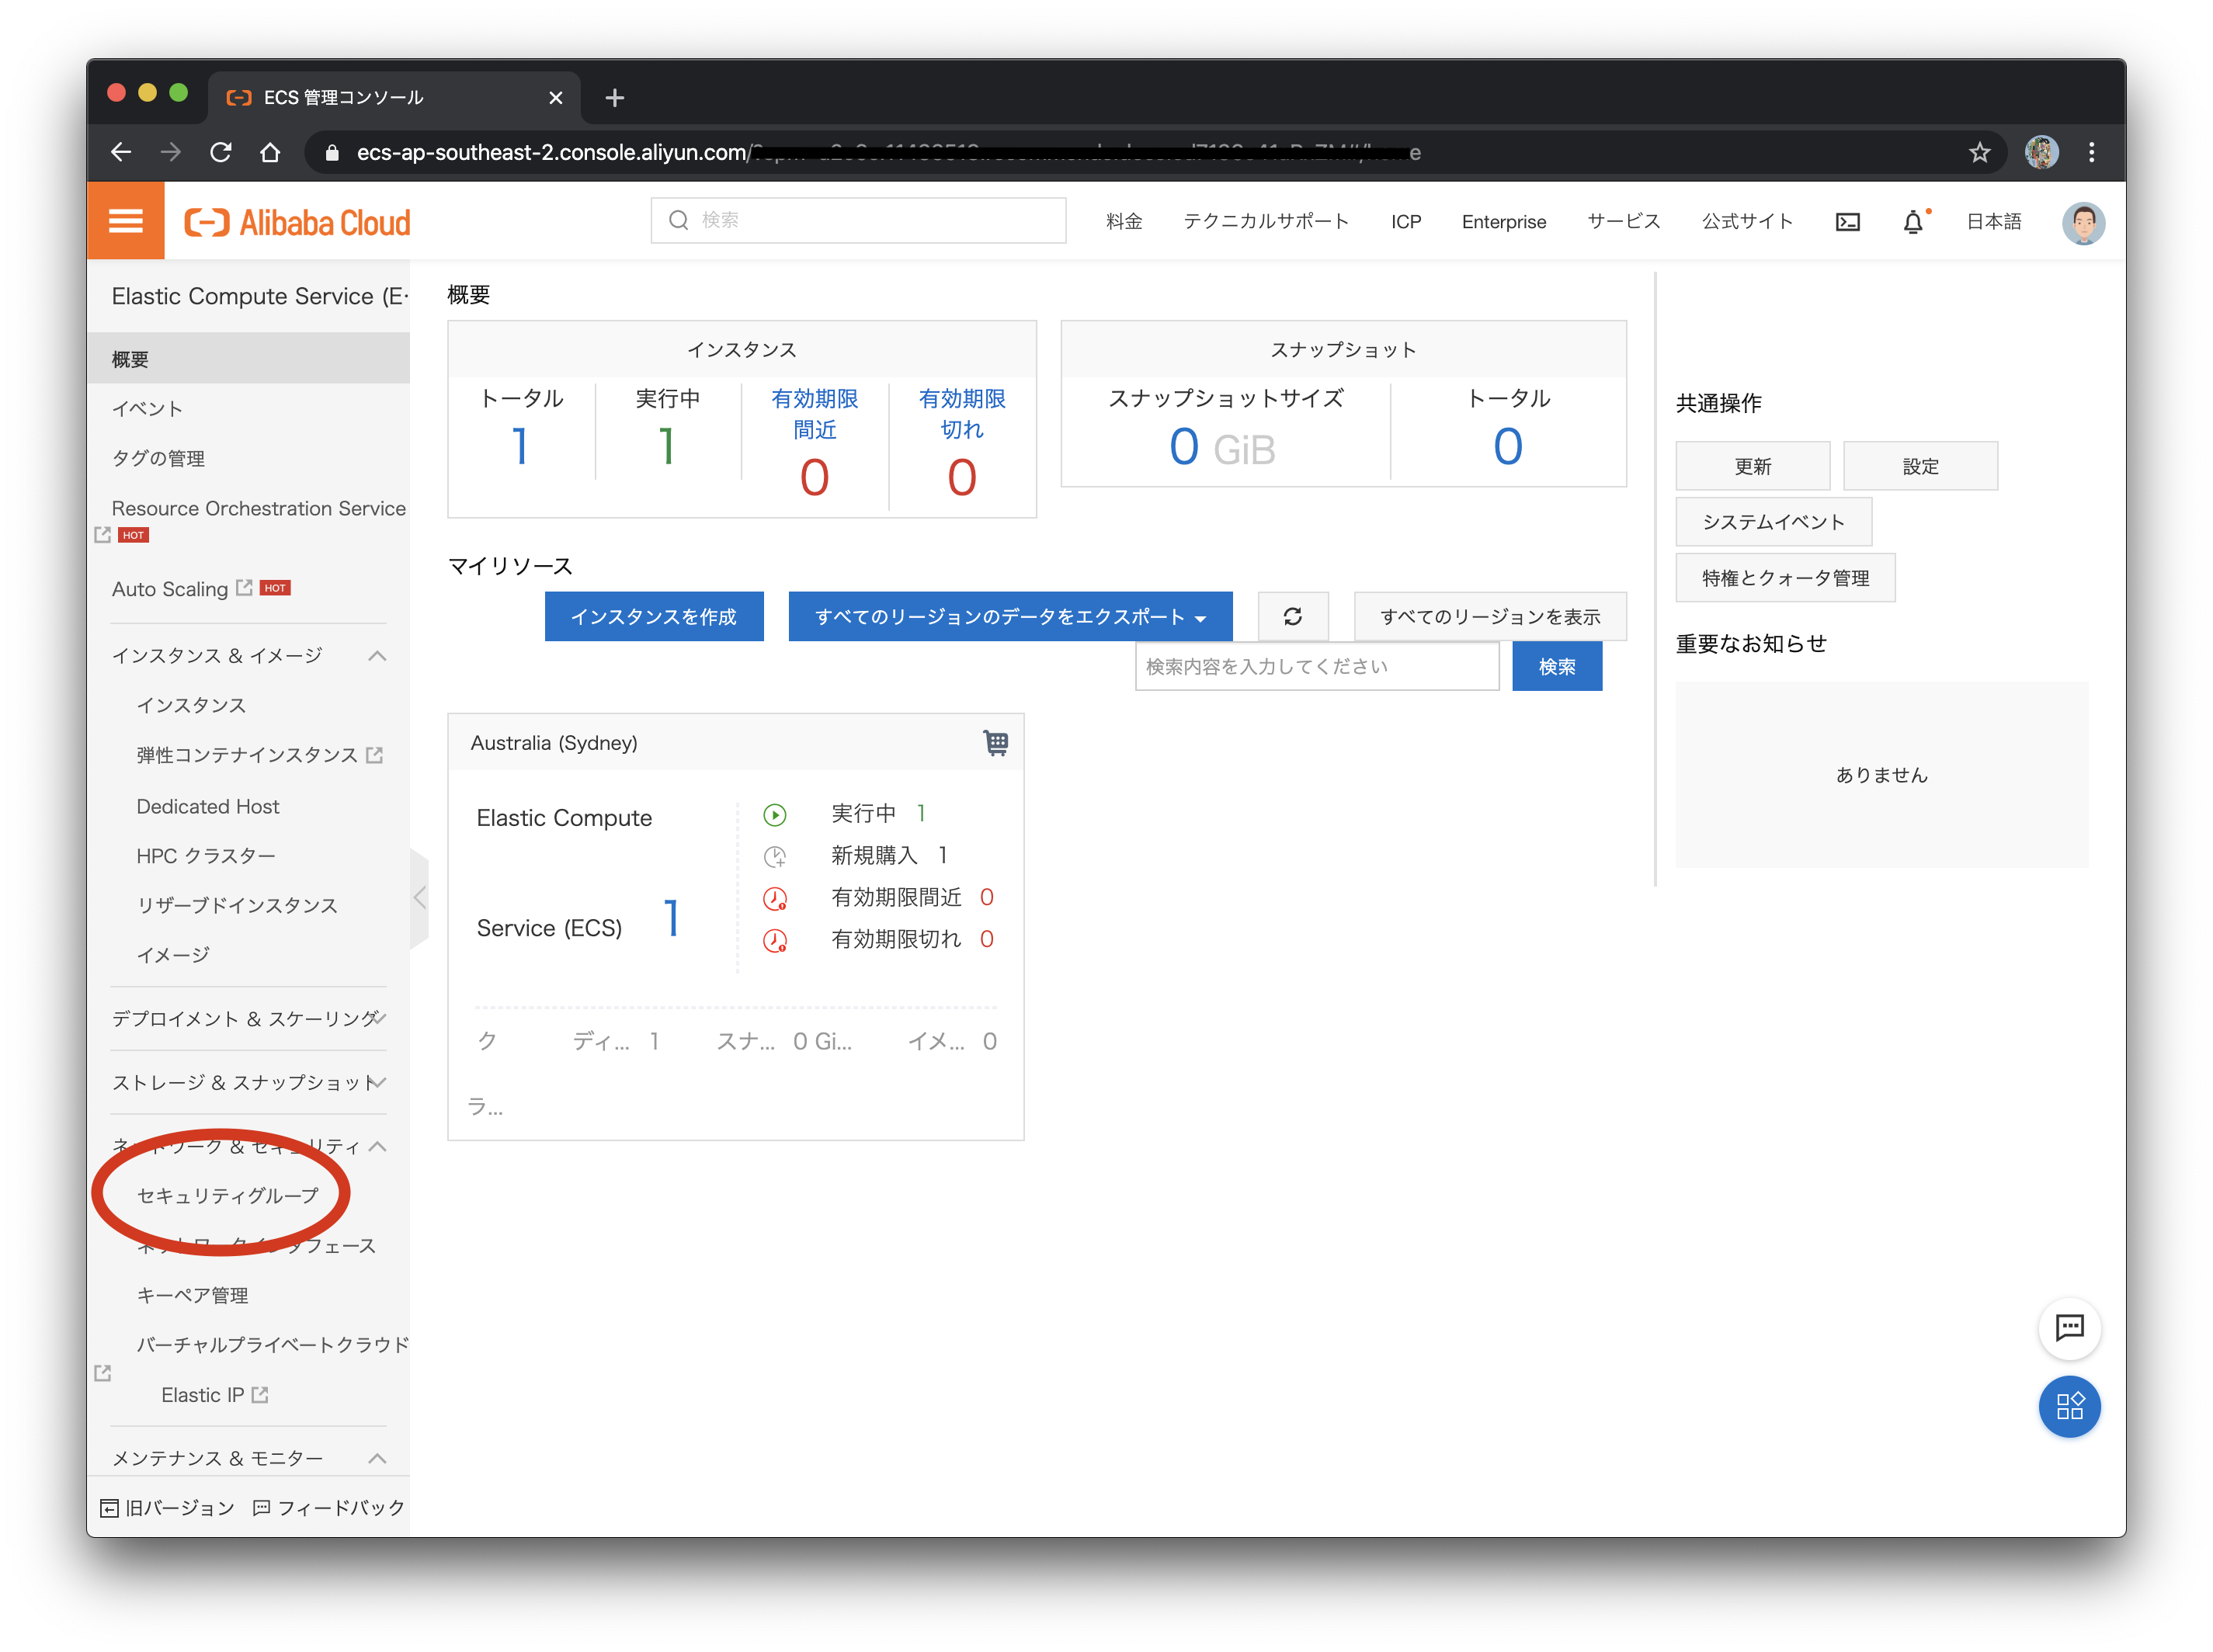Screen dimensions: 2213x1652
Task: Click the インスタンスを作成 button
Action: 654,617
